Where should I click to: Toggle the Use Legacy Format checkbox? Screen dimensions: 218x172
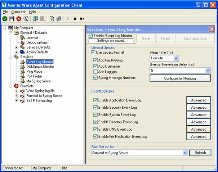pos(93,53)
